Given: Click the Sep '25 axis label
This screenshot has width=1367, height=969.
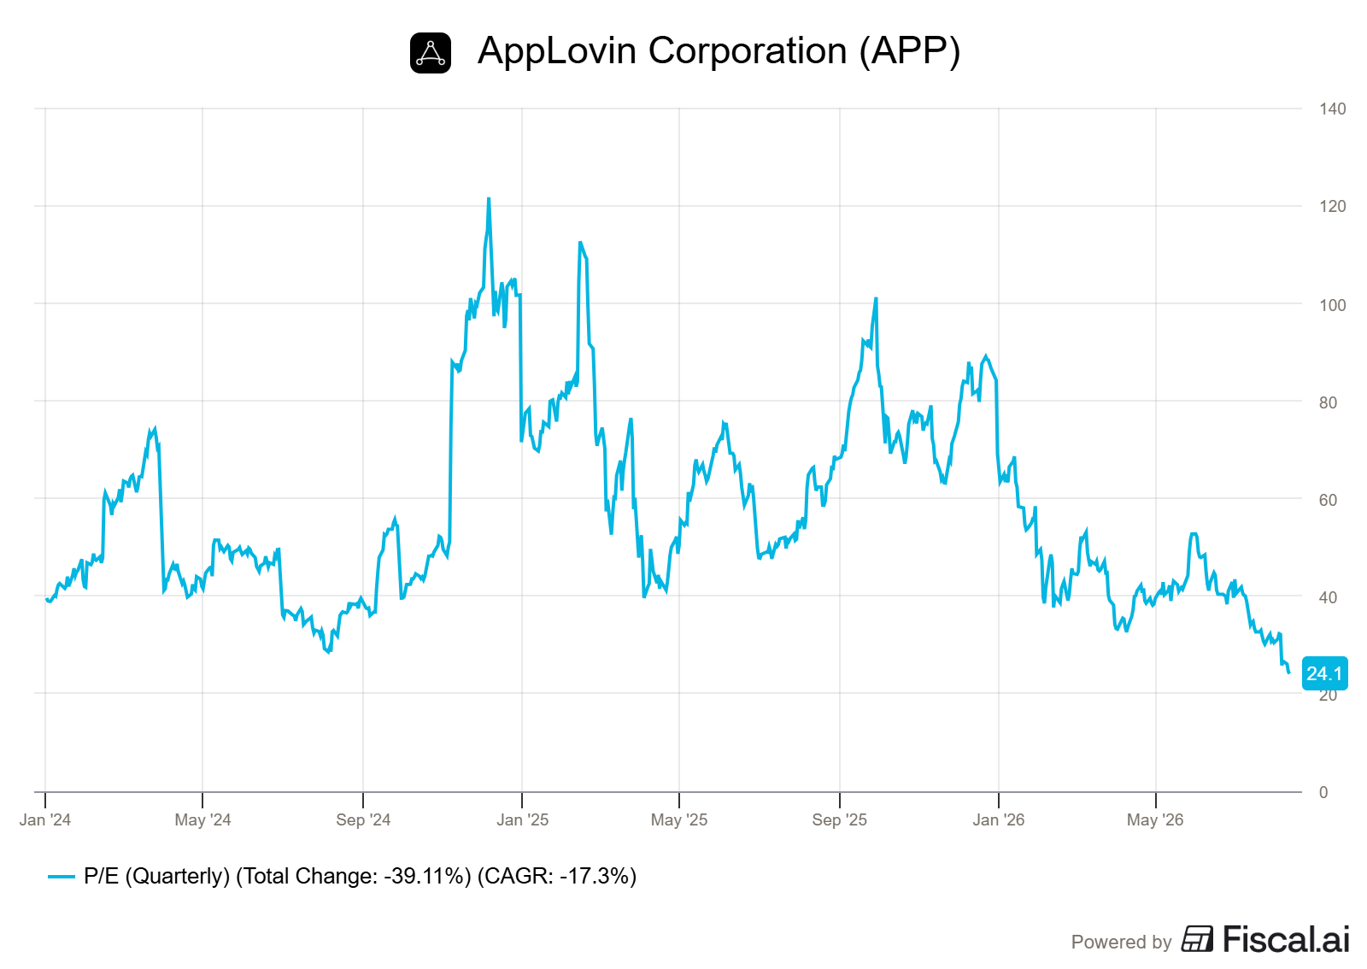Looking at the screenshot, I should pos(839,819).
